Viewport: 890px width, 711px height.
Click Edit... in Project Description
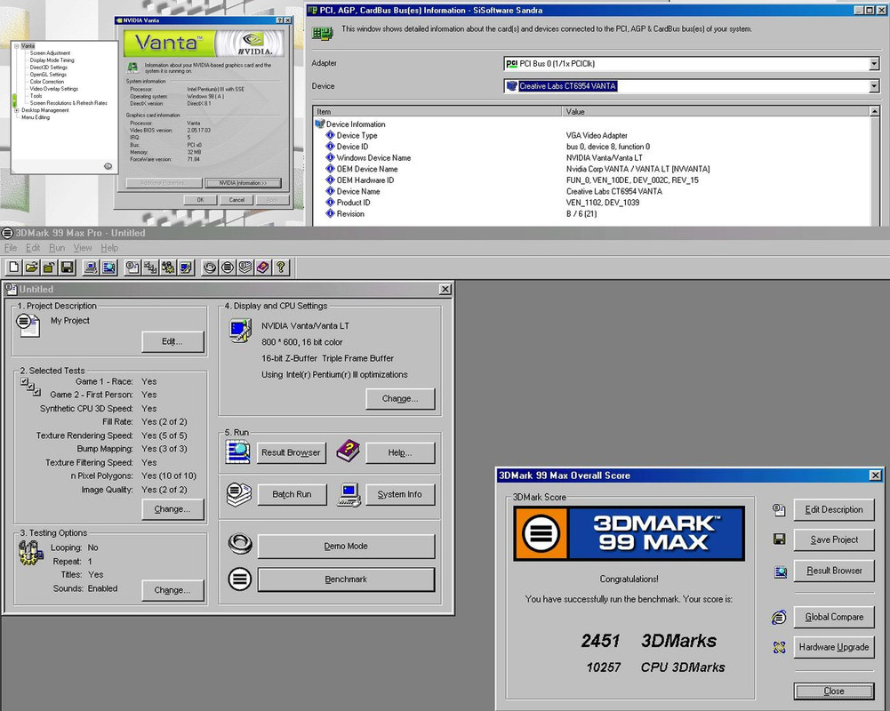(x=172, y=341)
